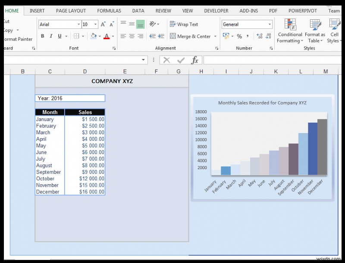
Task: Open the DEVELOPER ribbon tab
Action: pyautogui.click(x=216, y=10)
